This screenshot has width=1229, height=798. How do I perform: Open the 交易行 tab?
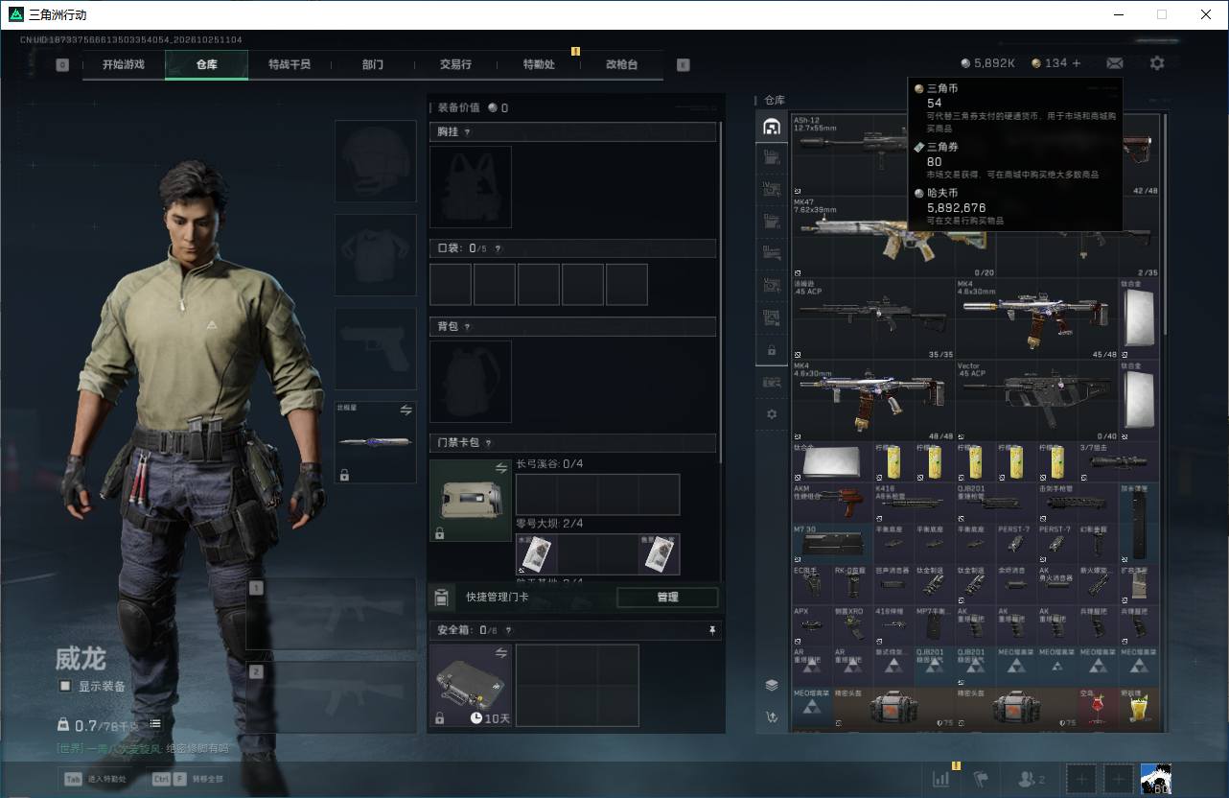(455, 64)
